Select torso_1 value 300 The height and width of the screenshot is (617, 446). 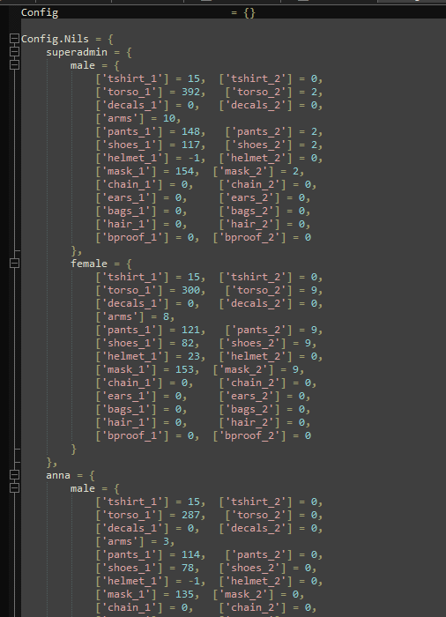(190, 290)
